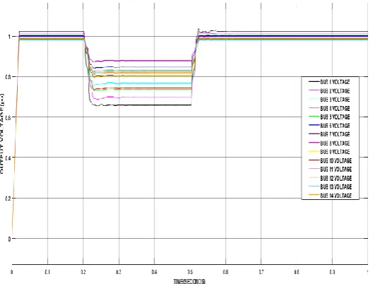Select the BUS 2 VOLTAGE legend label
The image size is (373, 284).
[x=335, y=91]
